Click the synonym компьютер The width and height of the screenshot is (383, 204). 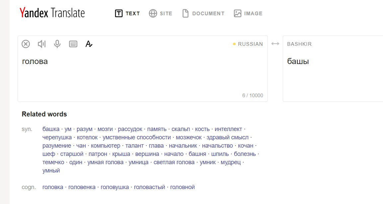point(106,146)
